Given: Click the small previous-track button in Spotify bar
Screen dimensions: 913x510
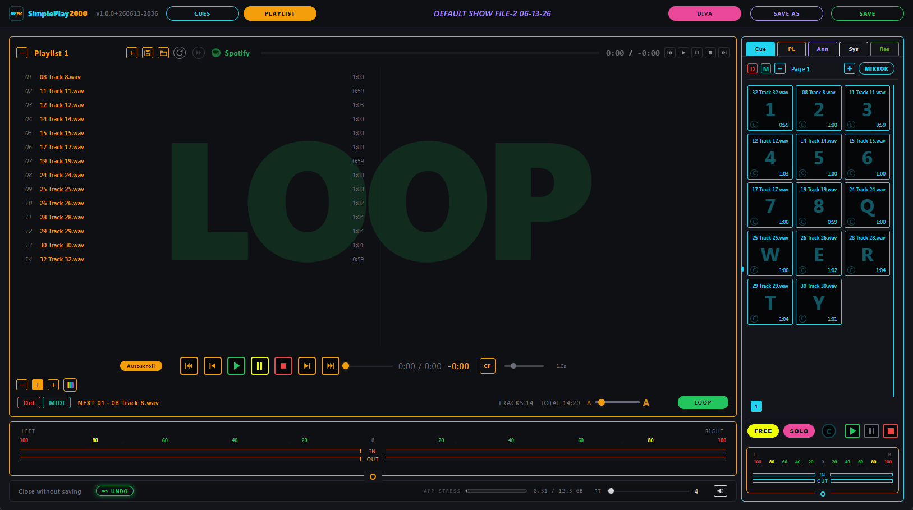Looking at the screenshot, I should pyautogui.click(x=670, y=53).
